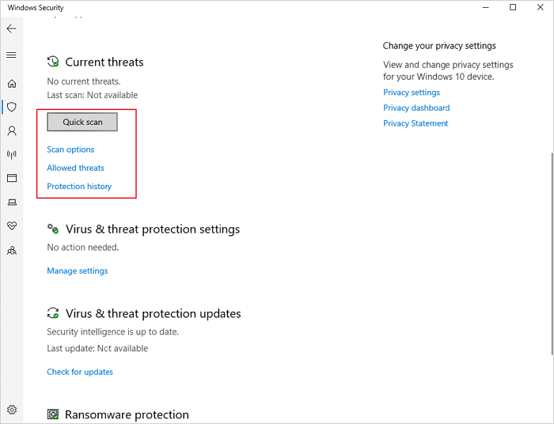554x424 pixels.
Task: Open Scan options link
Action: 70,150
